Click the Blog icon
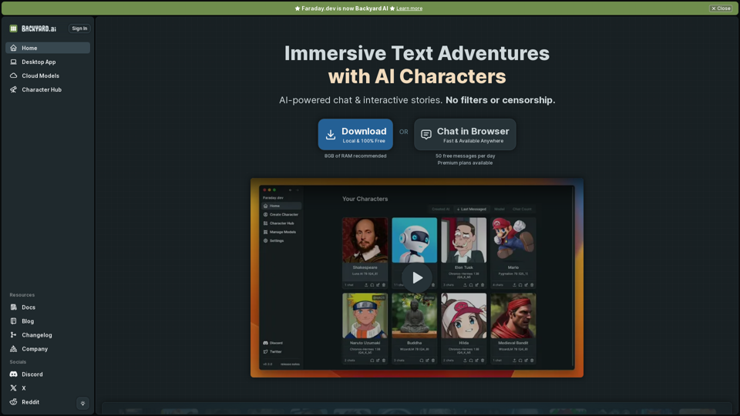740x416 pixels. click(x=13, y=321)
